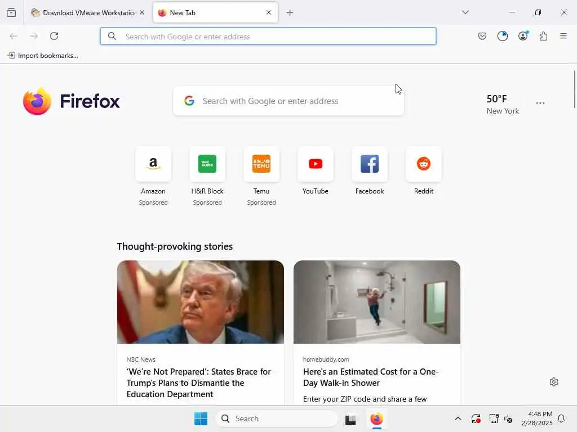Close the Download VMware Workstation tab
This screenshot has width=577, height=432.
click(x=142, y=12)
